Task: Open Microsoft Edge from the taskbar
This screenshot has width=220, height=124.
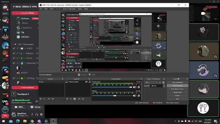Action: 18,121
